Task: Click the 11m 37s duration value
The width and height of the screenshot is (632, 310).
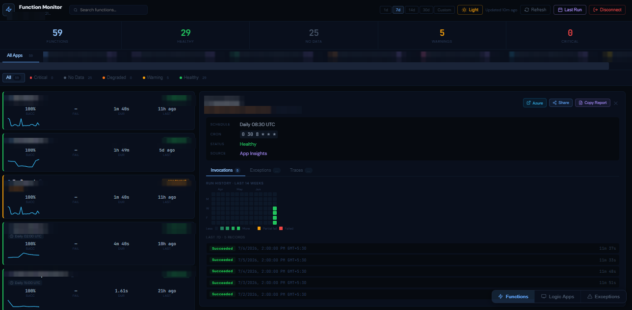Action: 607,249
